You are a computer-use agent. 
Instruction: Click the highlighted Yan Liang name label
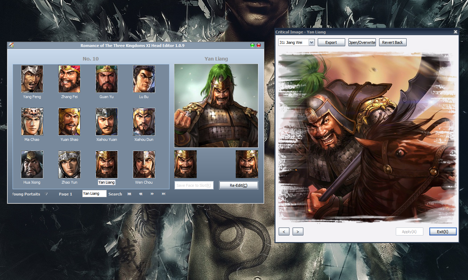106,182
